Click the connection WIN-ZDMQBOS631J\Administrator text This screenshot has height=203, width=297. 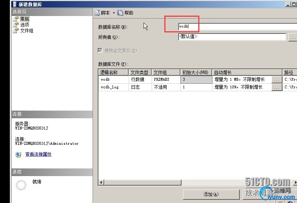click(x=47, y=143)
